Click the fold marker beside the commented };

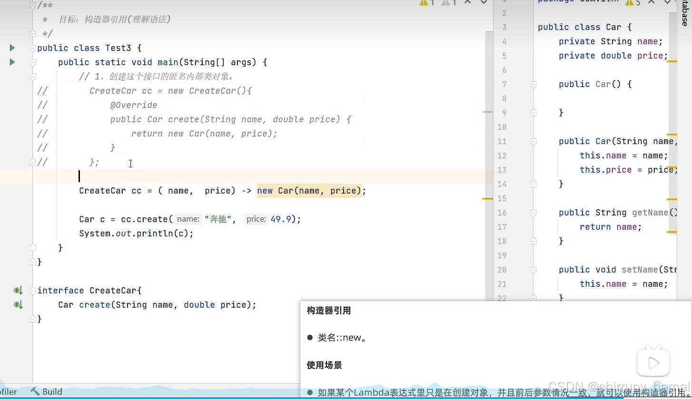(x=32, y=162)
